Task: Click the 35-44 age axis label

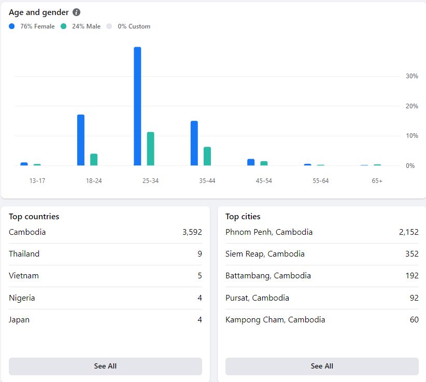Action: point(207,181)
